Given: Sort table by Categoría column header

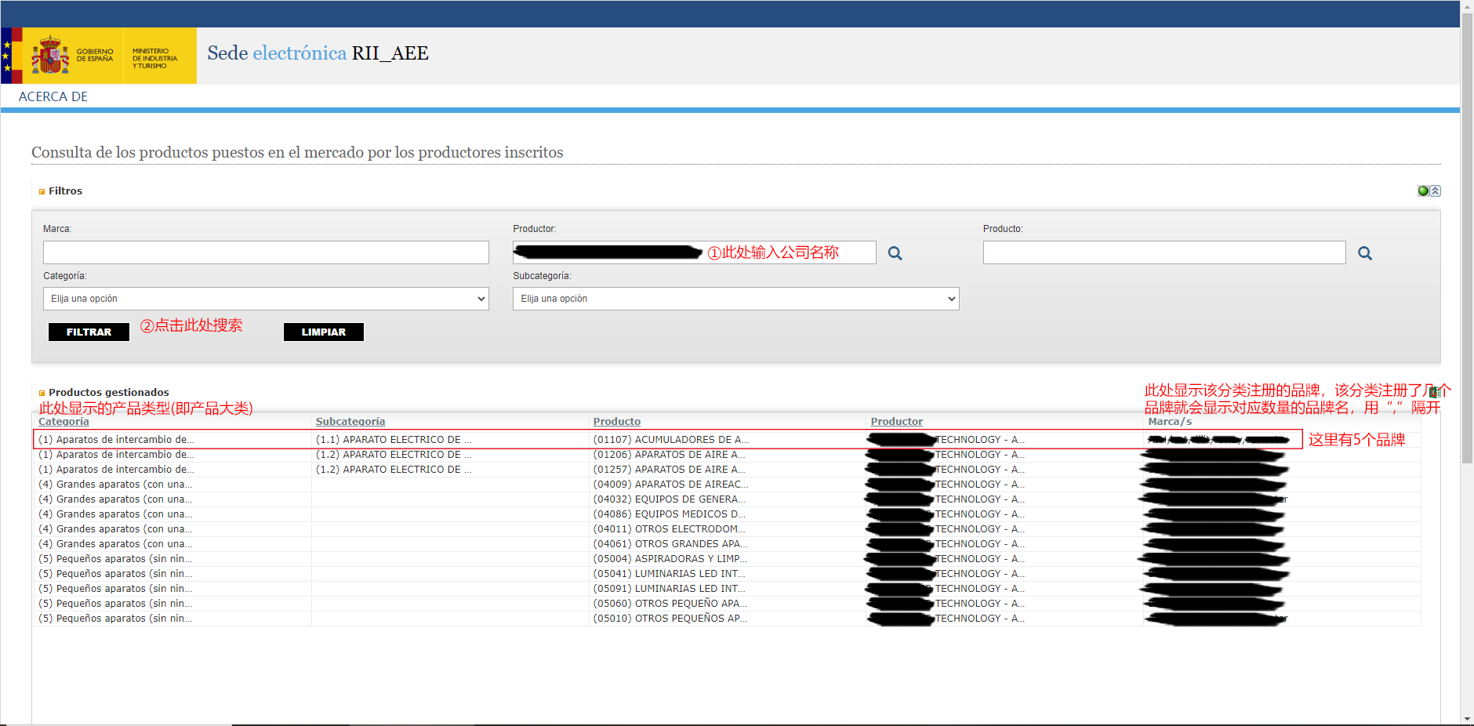Looking at the screenshot, I should click(64, 422).
